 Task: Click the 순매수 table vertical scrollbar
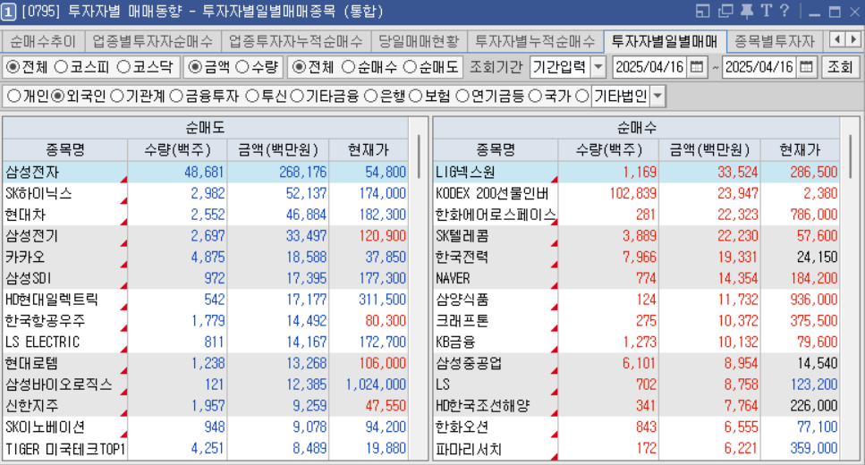point(850,156)
